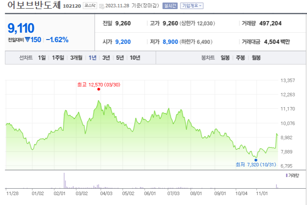The image size is (307, 205).
Task: Switch to the 일봉 candle chart
Action: (x=225, y=58)
